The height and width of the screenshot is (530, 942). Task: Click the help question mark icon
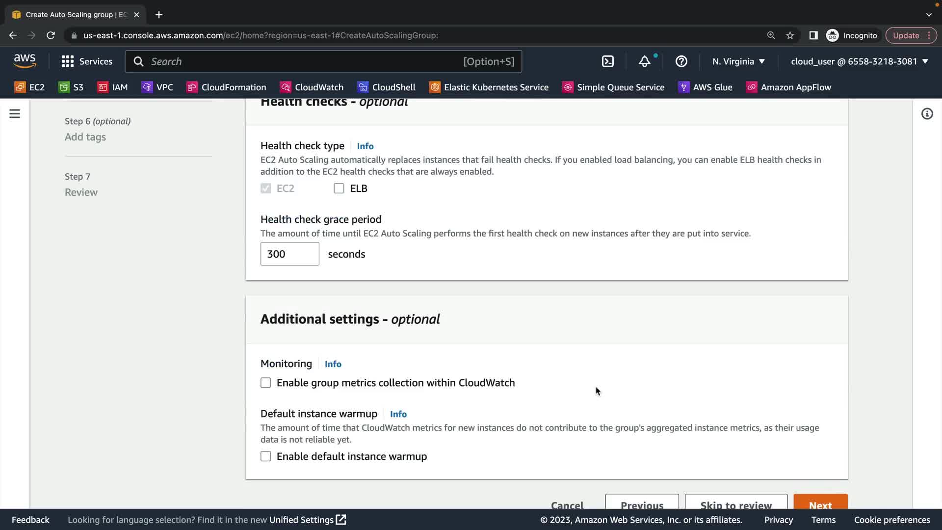coord(681,61)
